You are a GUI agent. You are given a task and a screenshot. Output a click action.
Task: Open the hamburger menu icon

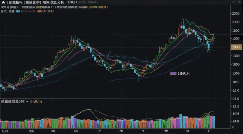[x=234, y=2]
